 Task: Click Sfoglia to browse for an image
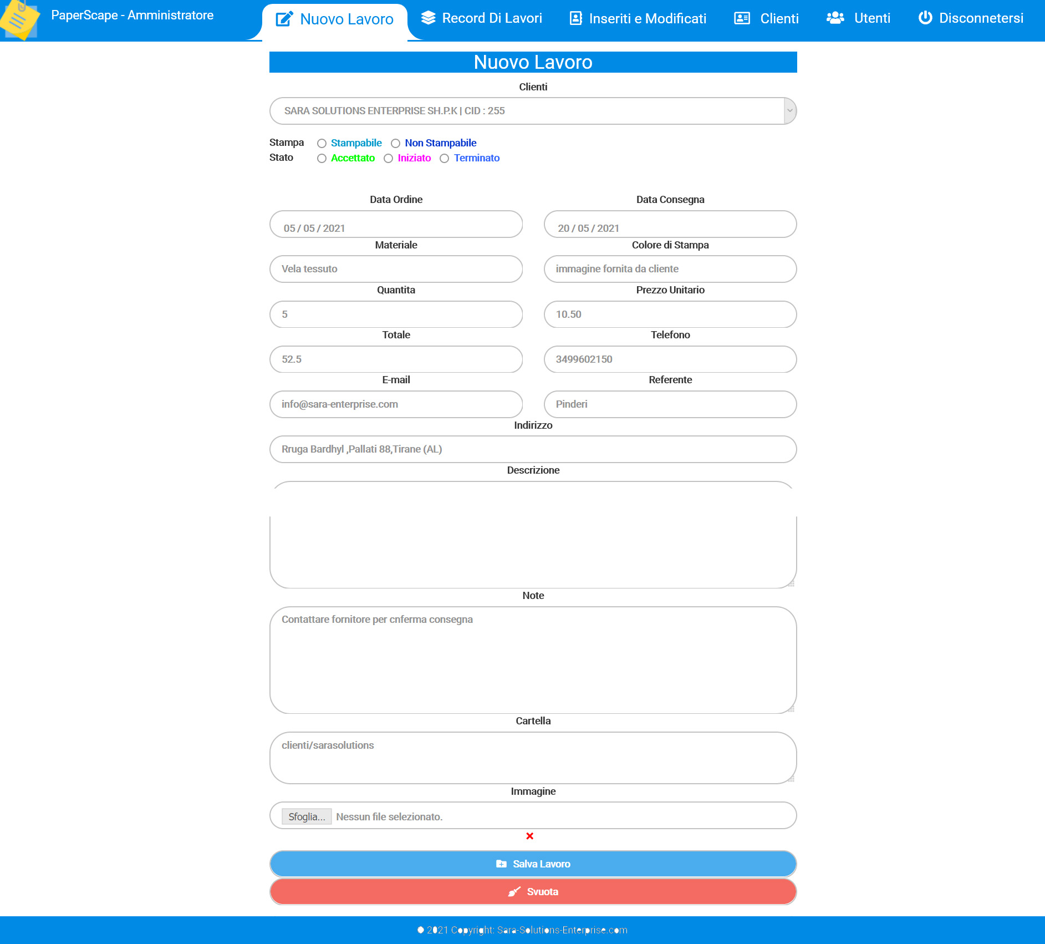pos(307,816)
